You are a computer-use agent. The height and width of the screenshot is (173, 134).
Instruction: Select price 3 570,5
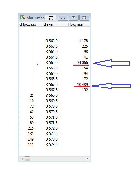coord(52,112)
